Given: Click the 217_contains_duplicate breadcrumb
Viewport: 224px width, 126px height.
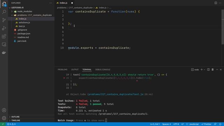Looking at the screenshot, I should pos(81,8).
